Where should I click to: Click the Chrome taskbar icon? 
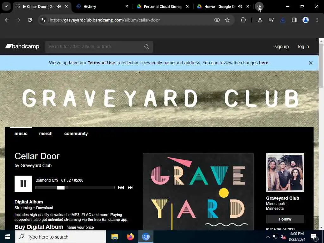coord(146,237)
